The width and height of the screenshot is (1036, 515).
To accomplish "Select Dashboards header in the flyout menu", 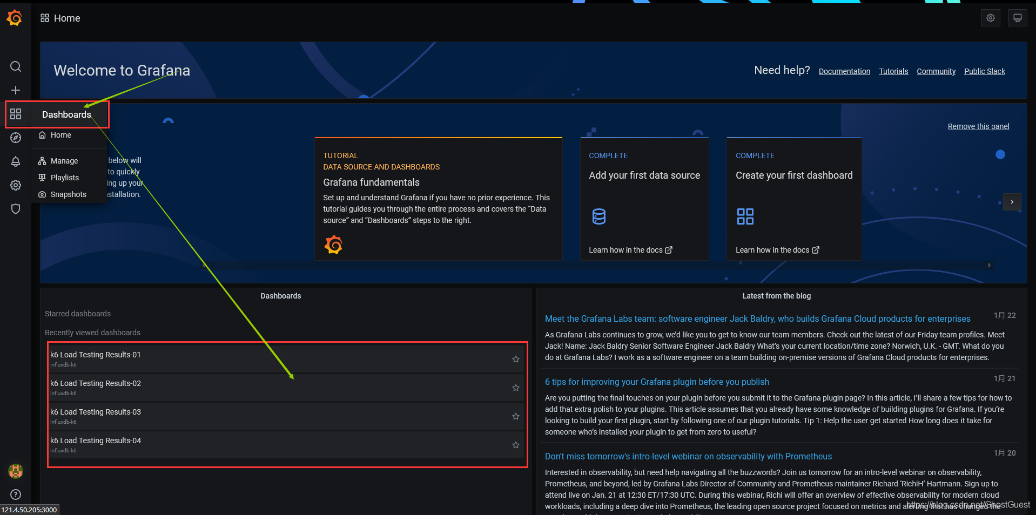I will tap(66, 114).
